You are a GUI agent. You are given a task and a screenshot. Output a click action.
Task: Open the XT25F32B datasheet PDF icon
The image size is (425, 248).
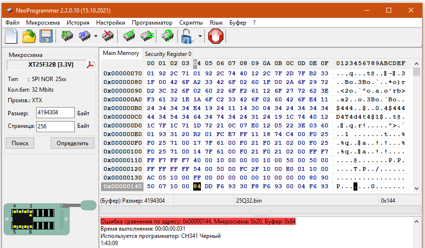tap(90, 65)
